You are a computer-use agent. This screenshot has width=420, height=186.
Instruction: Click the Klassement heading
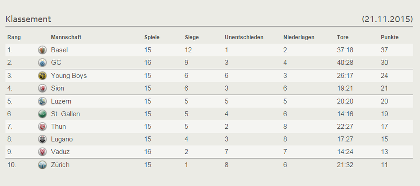28,19
